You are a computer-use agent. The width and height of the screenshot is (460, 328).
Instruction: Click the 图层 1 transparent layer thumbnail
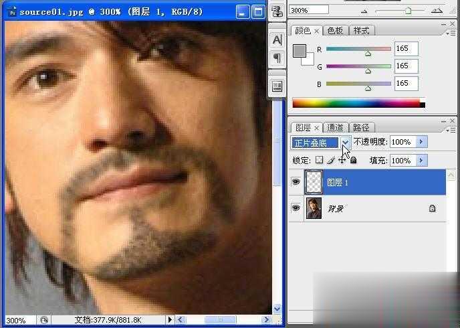coord(314,182)
